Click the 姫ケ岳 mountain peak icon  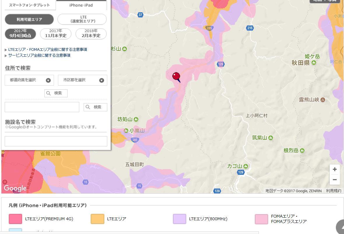(314, 63)
